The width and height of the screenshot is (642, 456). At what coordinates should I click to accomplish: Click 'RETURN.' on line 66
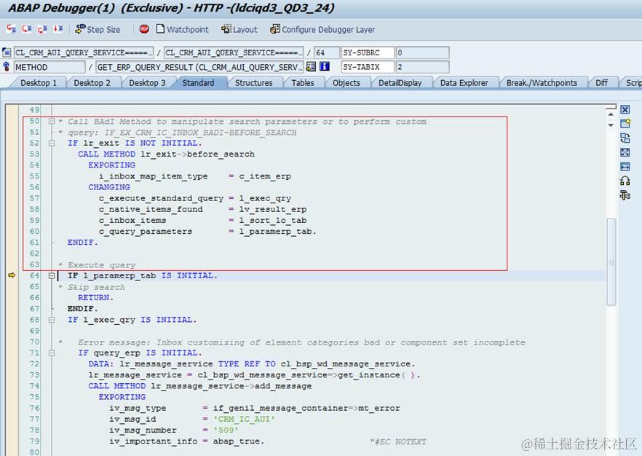point(96,297)
